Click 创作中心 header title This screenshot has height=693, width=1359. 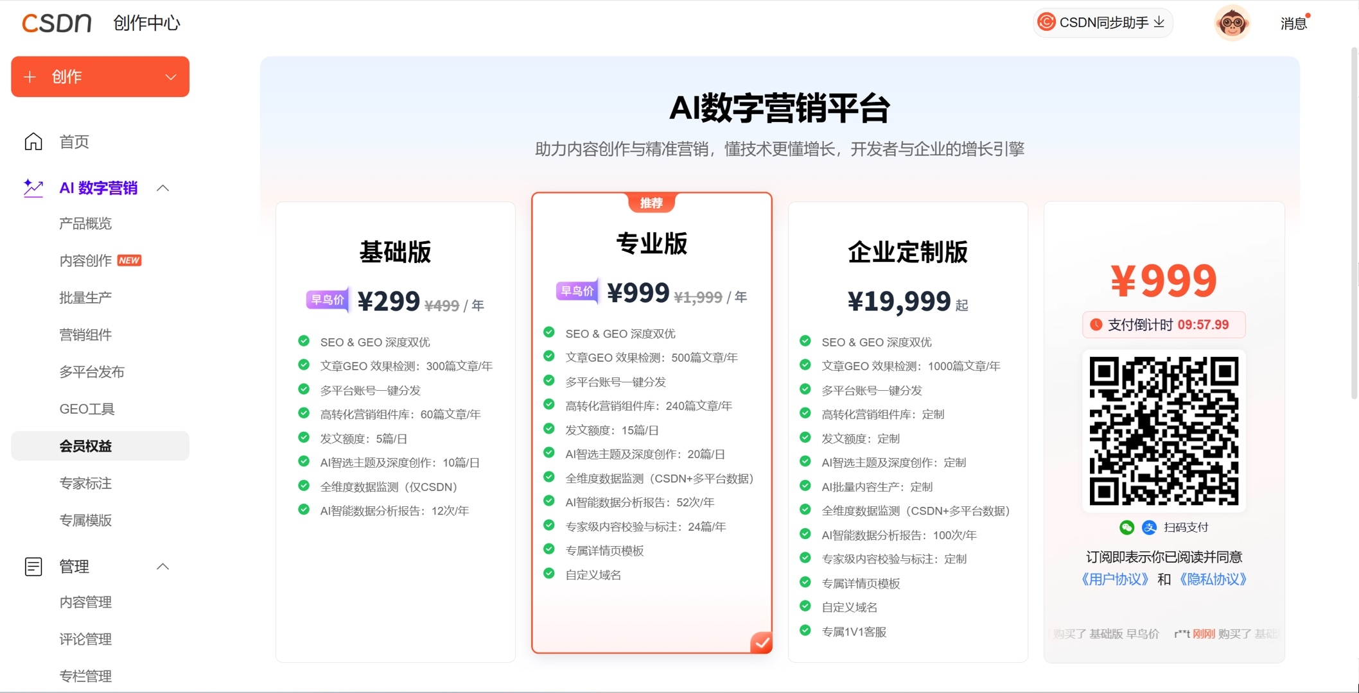(x=146, y=23)
